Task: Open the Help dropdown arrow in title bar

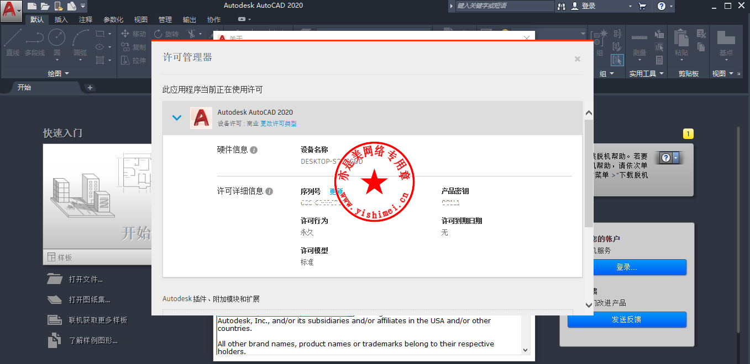Action: [672, 6]
